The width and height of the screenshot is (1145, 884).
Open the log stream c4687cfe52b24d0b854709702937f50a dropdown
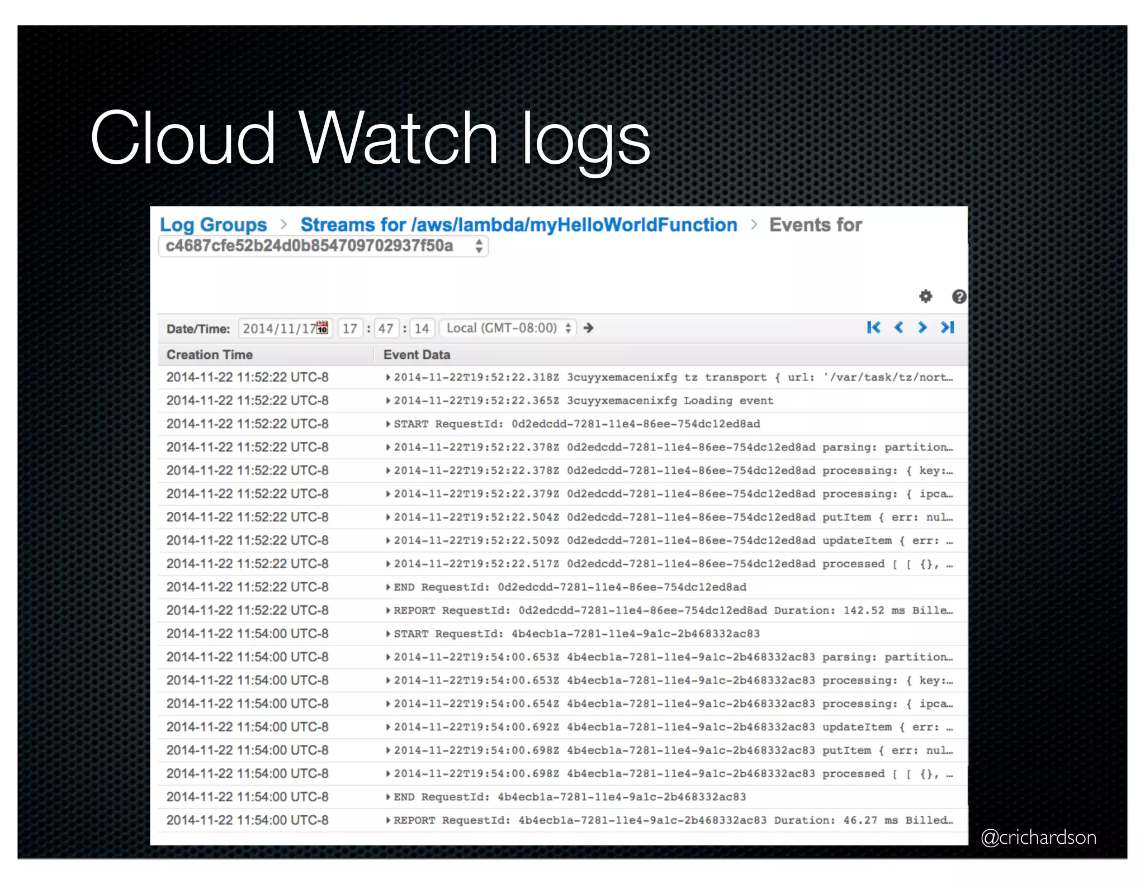tap(323, 246)
